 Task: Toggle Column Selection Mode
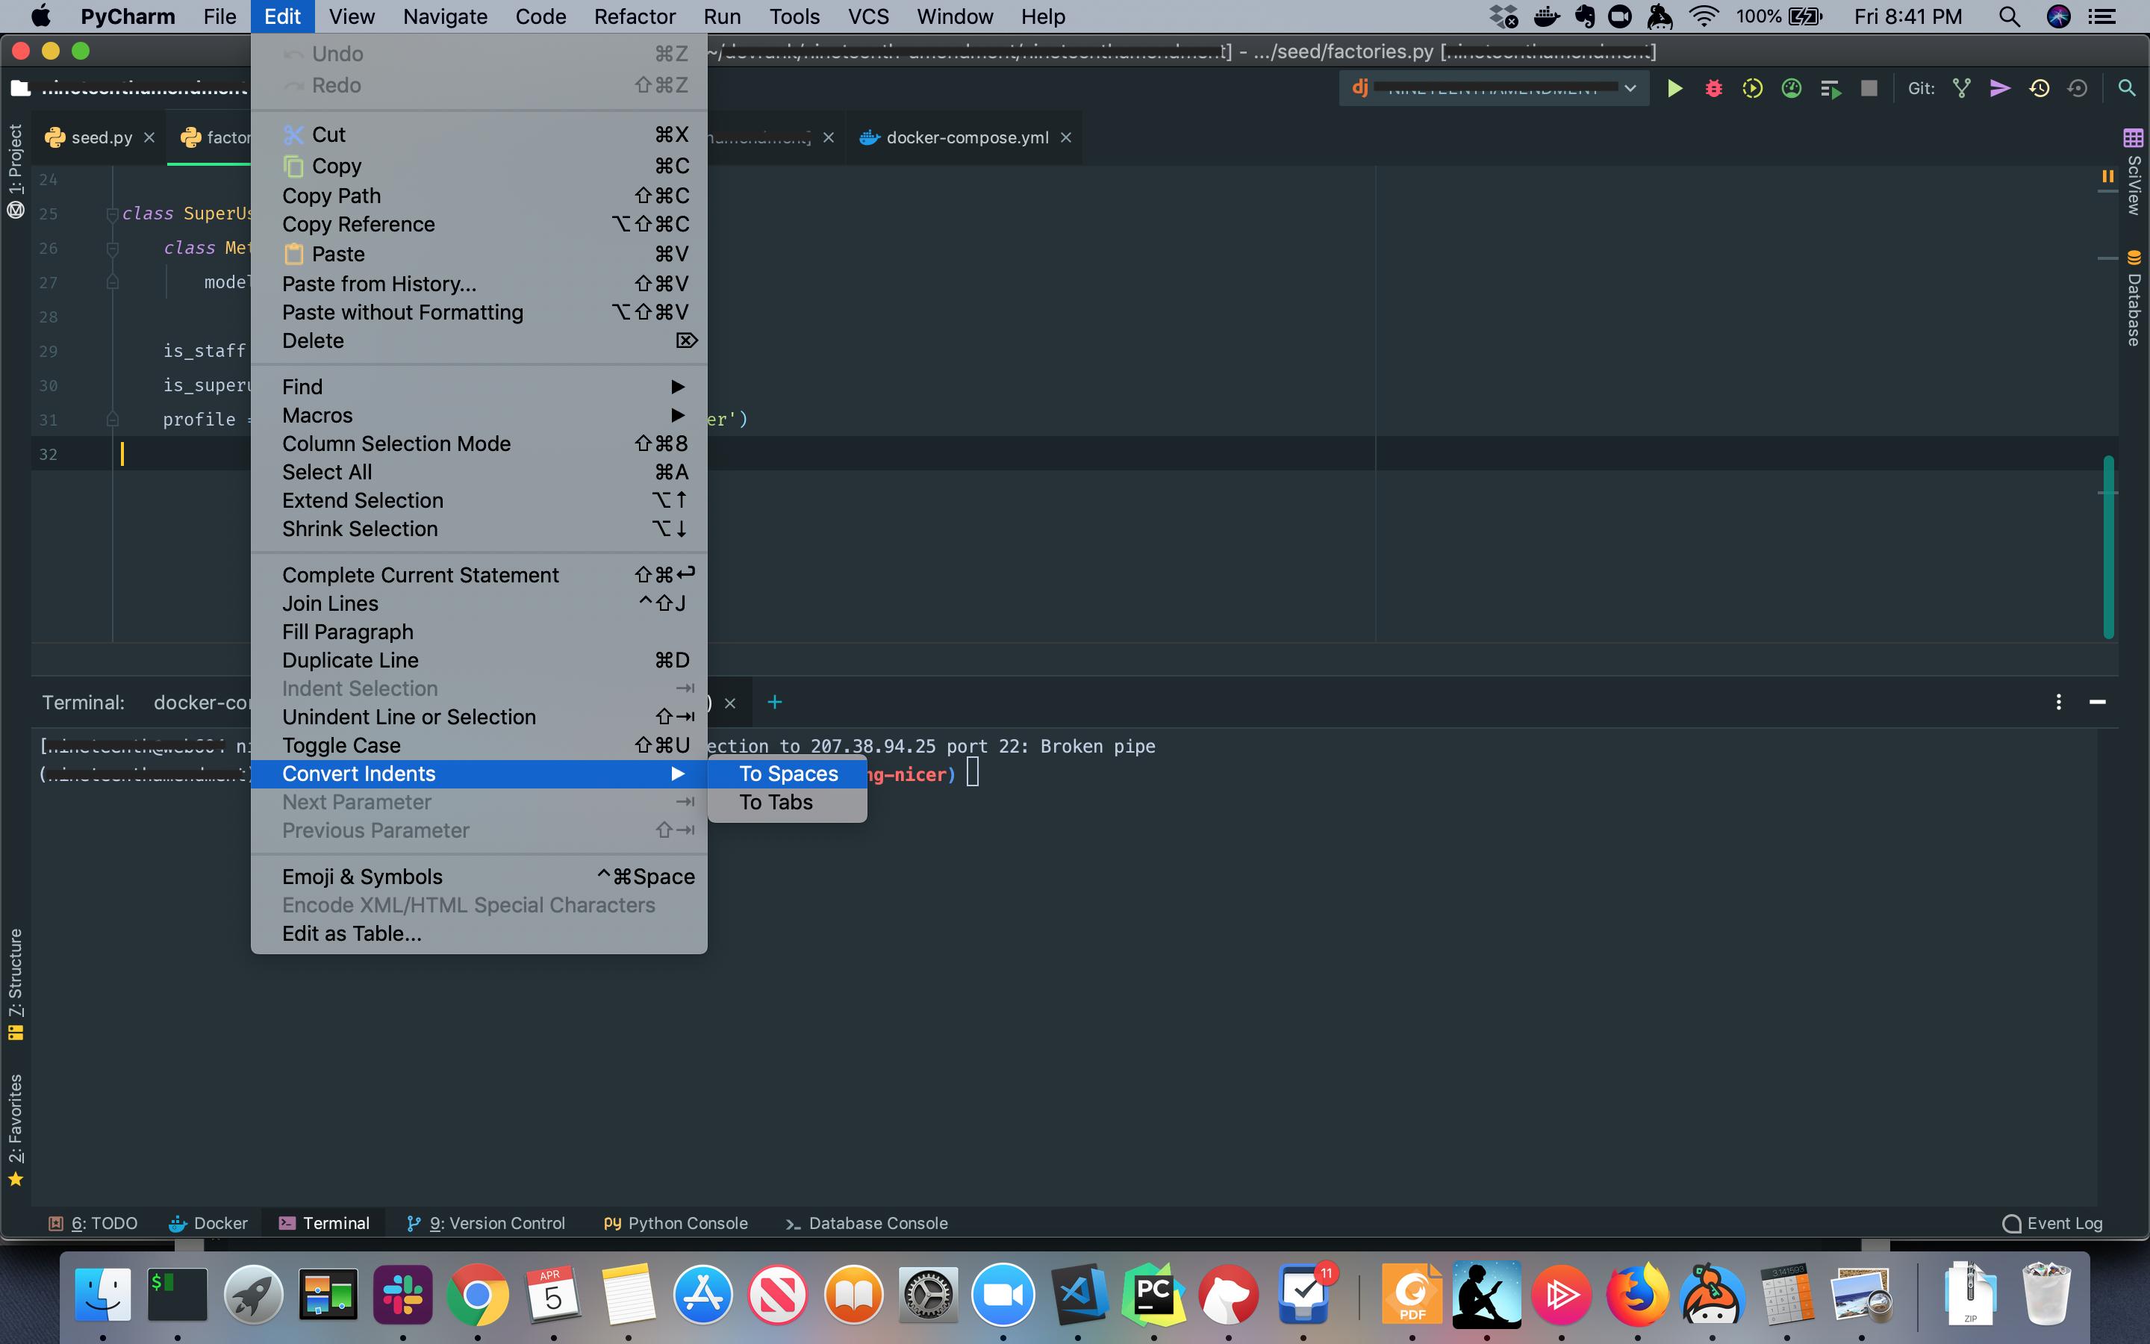[x=396, y=444]
